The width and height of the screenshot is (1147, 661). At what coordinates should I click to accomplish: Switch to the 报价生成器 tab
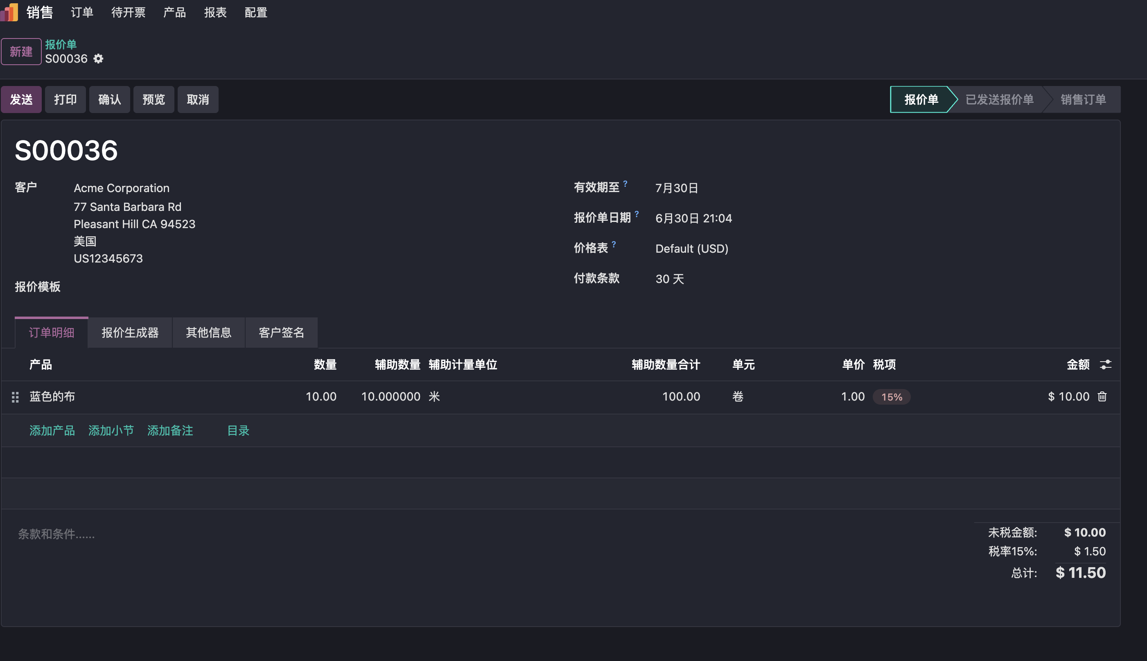[x=130, y=332]
